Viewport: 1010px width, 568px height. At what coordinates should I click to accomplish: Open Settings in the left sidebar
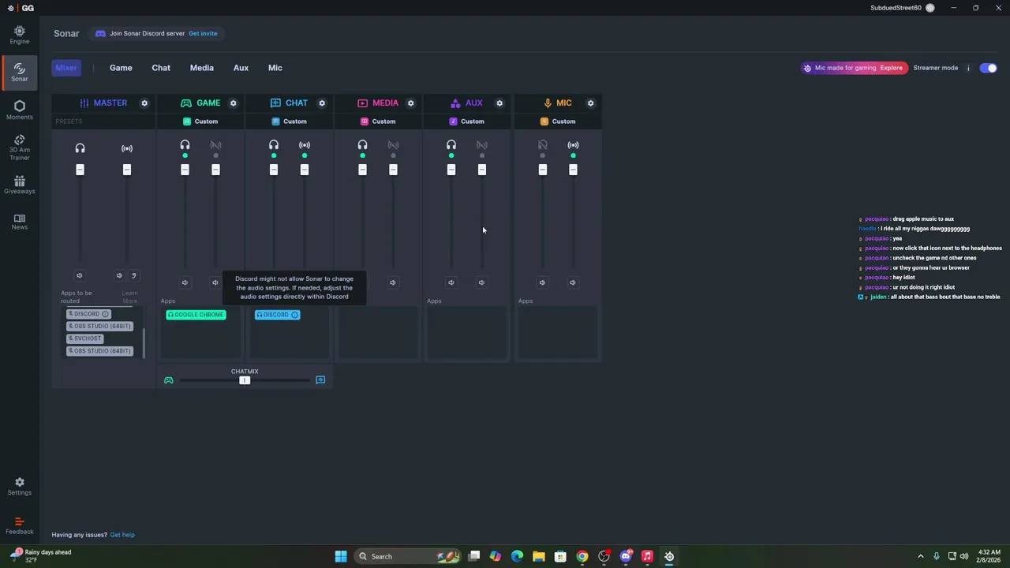click(x=19, y=486)
